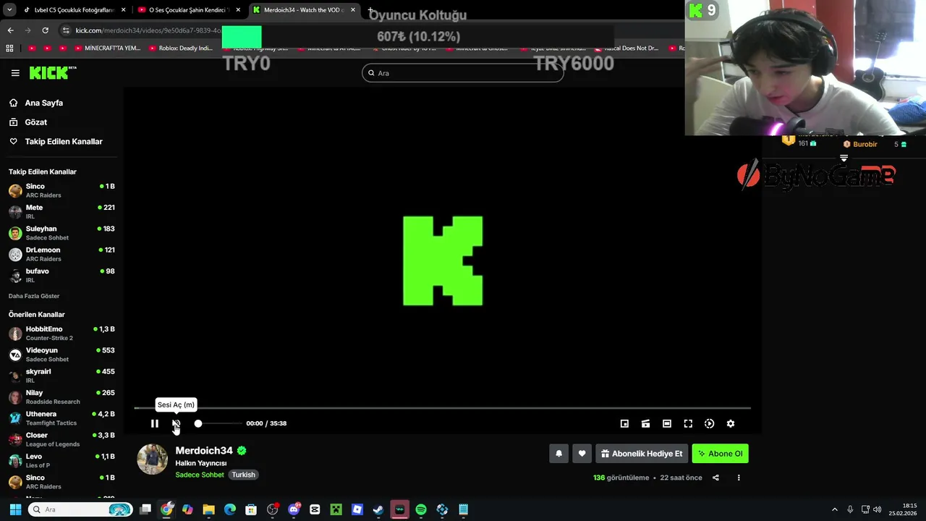
Task: Open Suleyhan channel in sidebar
Action: tap(61, 232)
